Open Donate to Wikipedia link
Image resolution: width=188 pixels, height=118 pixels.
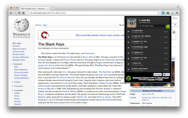21,57
